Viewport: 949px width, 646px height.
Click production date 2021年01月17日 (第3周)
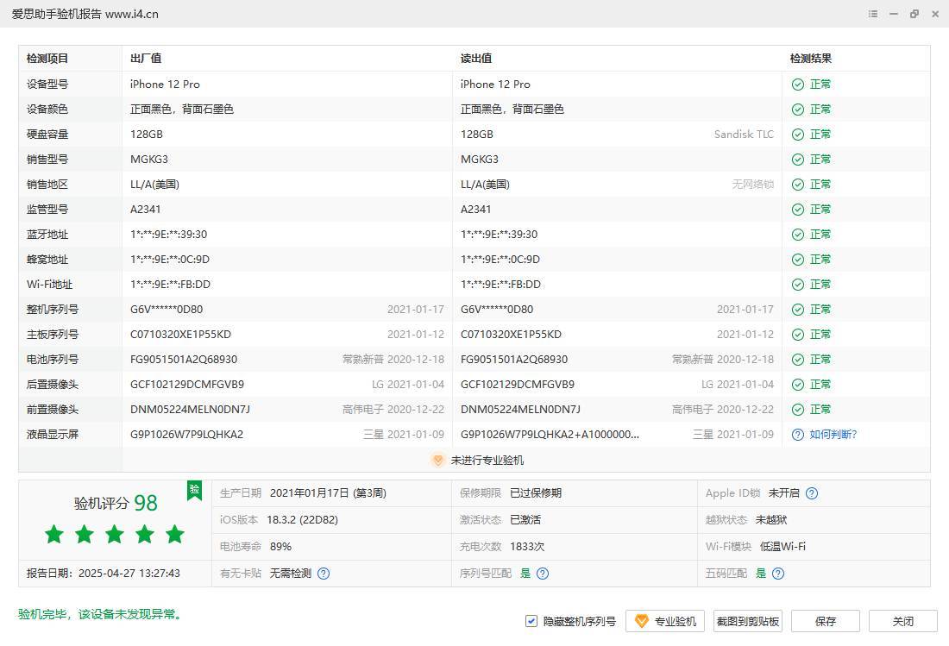[x=328, y=493]
